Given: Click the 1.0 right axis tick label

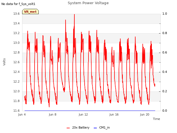Looking at the screenshot, I should pyautogui.click(x=165, y=14).
